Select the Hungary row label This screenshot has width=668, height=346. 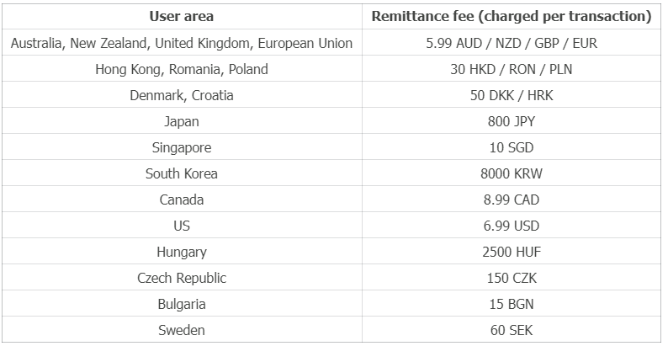click(x=181, y=252)
